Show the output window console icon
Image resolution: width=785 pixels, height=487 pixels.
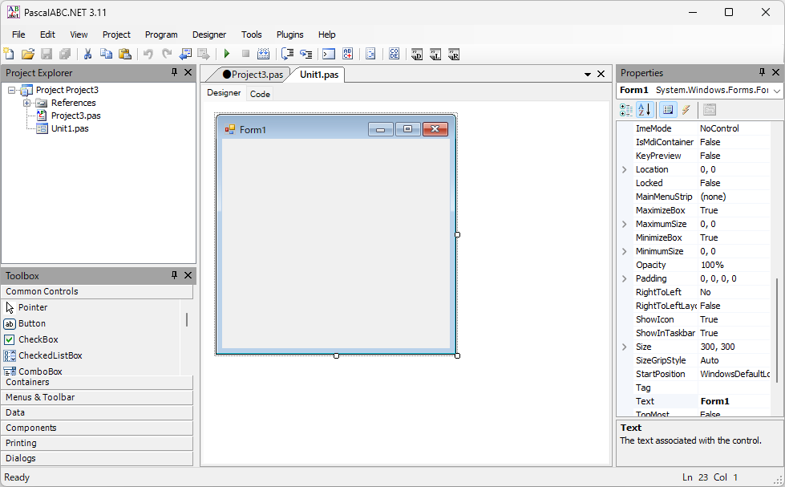(x=329, y=54)
